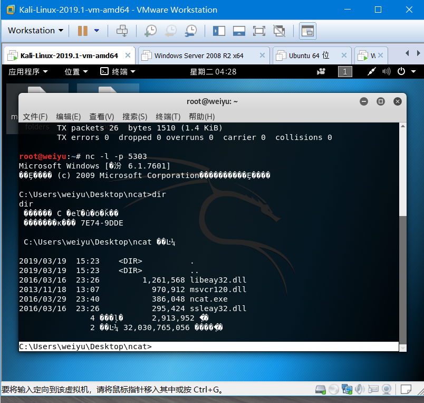Screen dimensions: 424x403
Task: Open the 位置 places menu
Action: [76, 72]
